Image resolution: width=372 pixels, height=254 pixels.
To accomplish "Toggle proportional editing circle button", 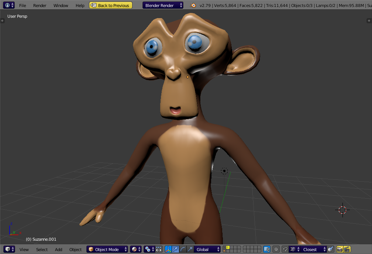I will [x=276, y=249].
